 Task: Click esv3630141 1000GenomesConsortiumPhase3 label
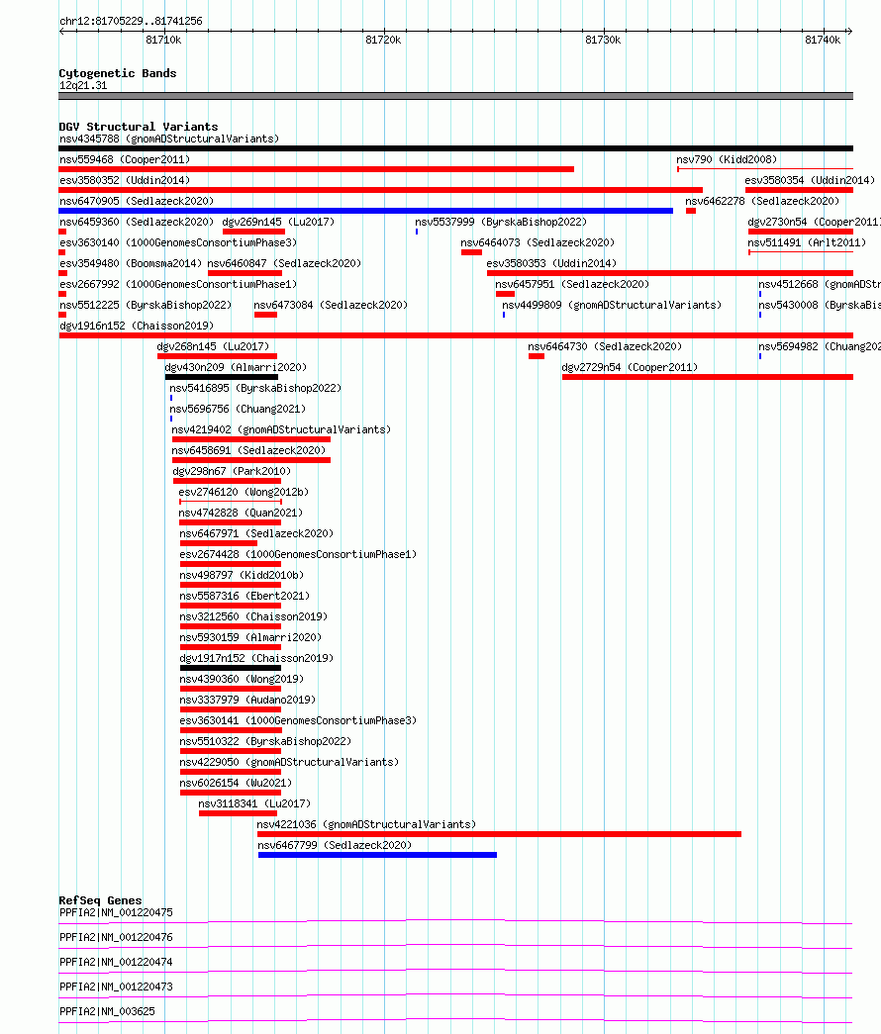point(298,720)
